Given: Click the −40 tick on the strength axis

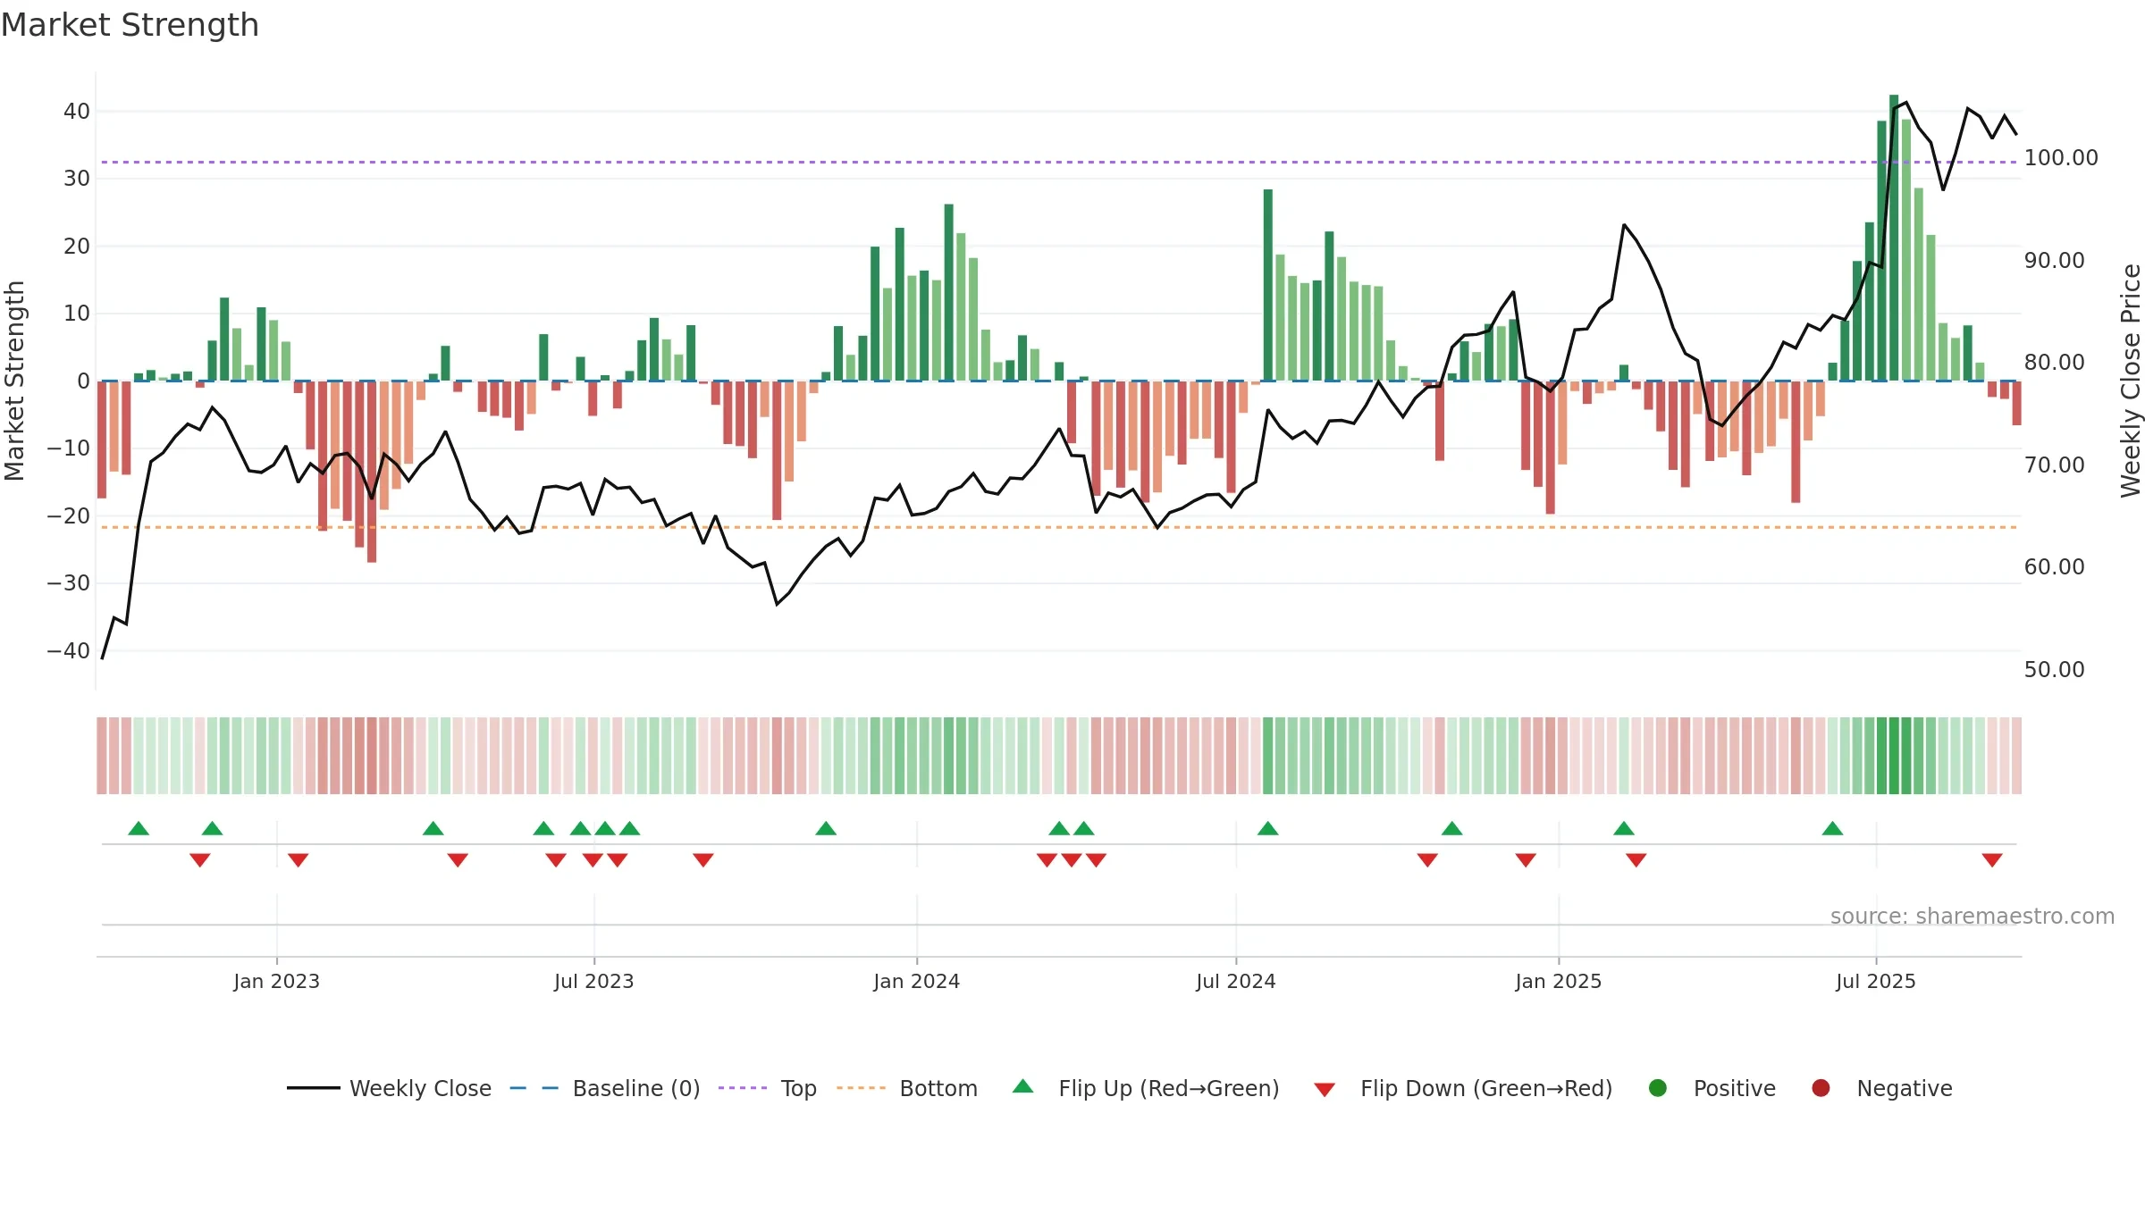Looking at the screenshot, I should (69, 650).
